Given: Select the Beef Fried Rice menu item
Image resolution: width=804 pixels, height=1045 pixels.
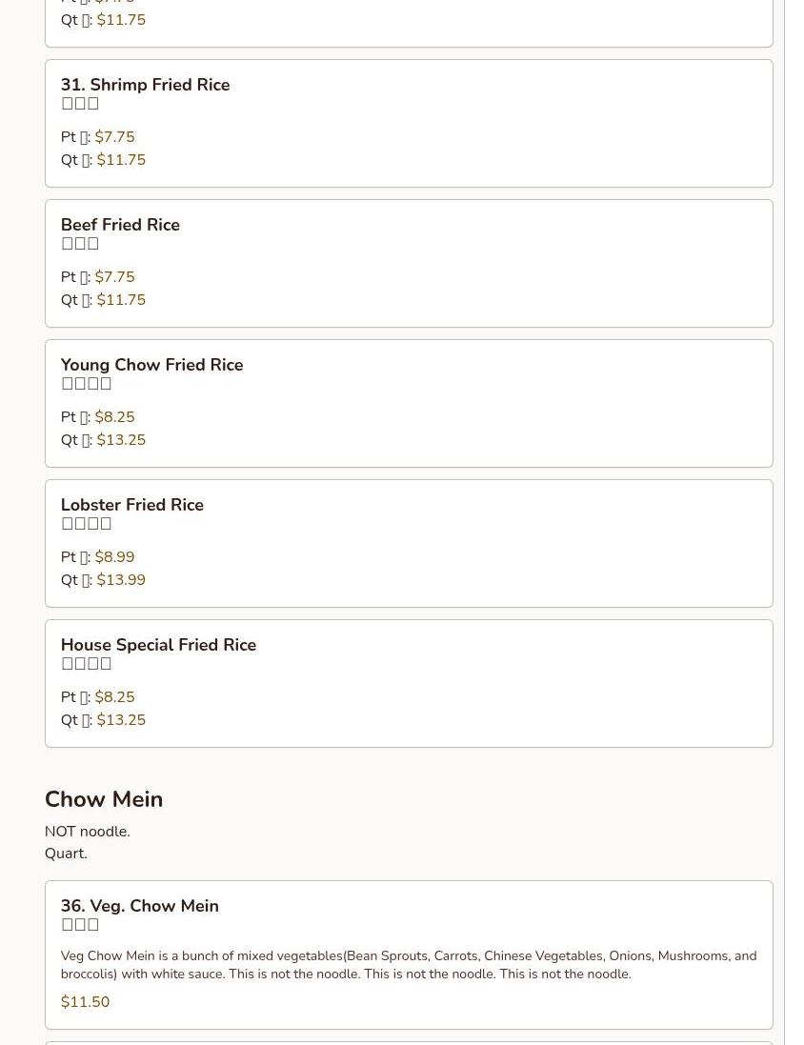Looking at the screenshot, I should [120, 225].
